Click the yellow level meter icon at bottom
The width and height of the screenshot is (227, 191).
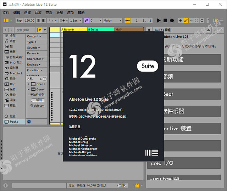[137, 185]
